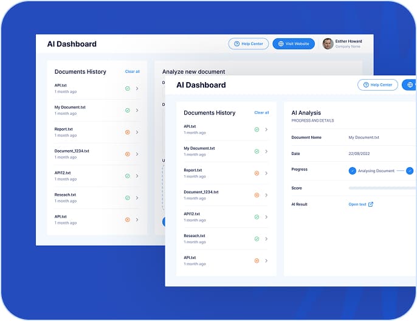Click the green check status for Reseach.txt in the foreground dashboard
The image size is (417, 321).
[x=257, y=239]
